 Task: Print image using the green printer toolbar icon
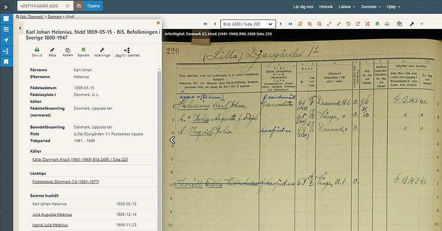point(387,24)
